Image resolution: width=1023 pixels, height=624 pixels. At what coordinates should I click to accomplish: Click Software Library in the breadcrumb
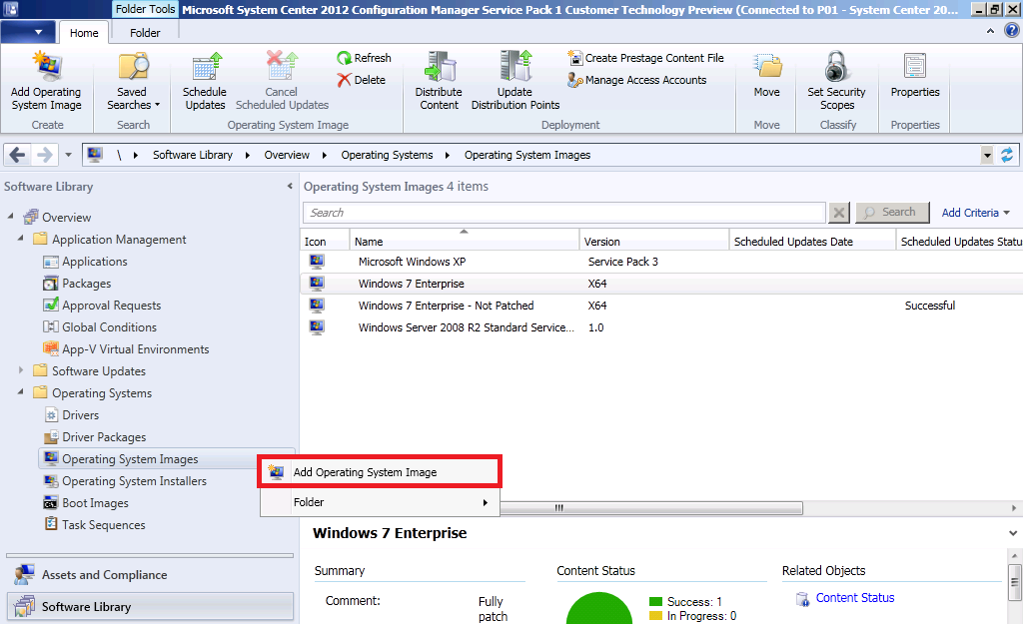[x=193, y=155]
